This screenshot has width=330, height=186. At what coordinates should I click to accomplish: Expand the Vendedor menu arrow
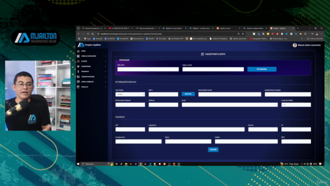pos(105,71)
